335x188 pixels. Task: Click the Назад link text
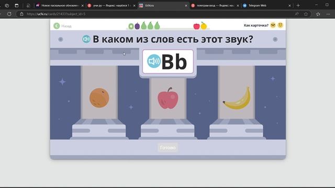[66, 26]
